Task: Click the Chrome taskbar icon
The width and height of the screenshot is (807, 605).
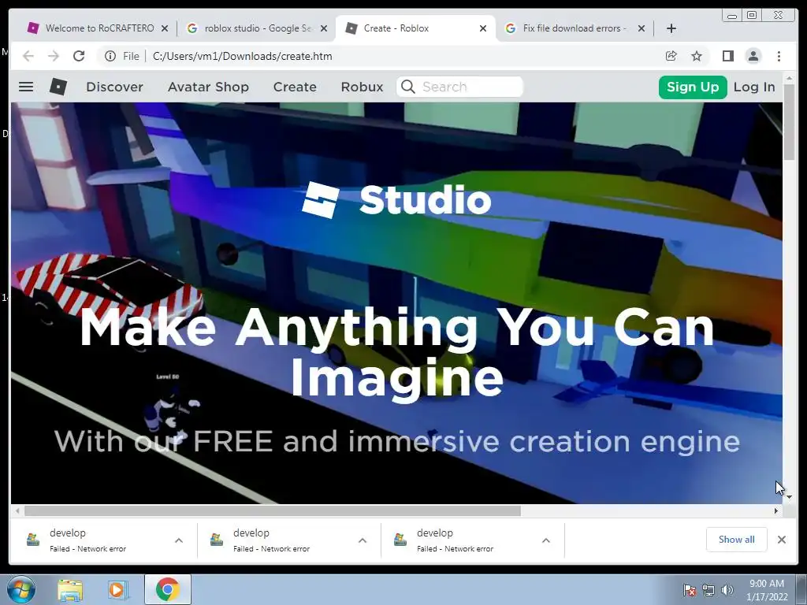Action: (167, 589)
